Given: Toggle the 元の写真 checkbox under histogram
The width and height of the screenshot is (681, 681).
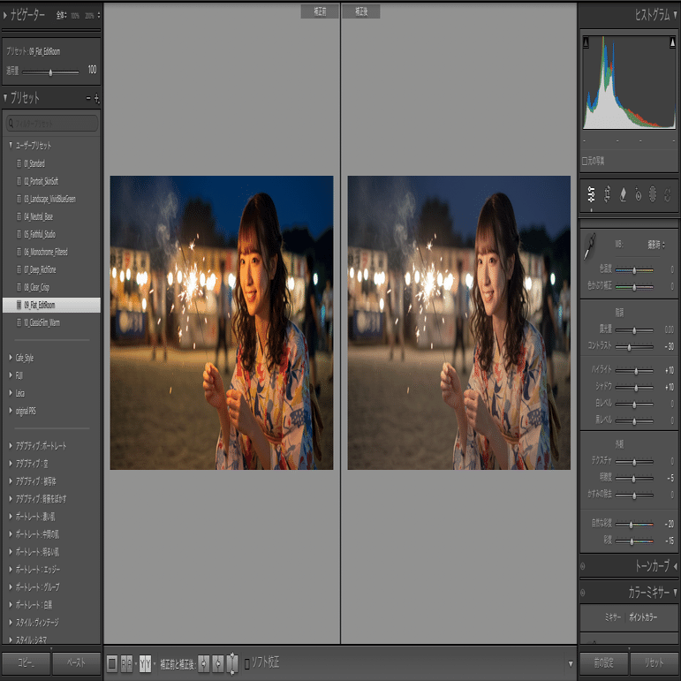Looking at the screenshot, I should pyautogui.click(x=585, y=161).
